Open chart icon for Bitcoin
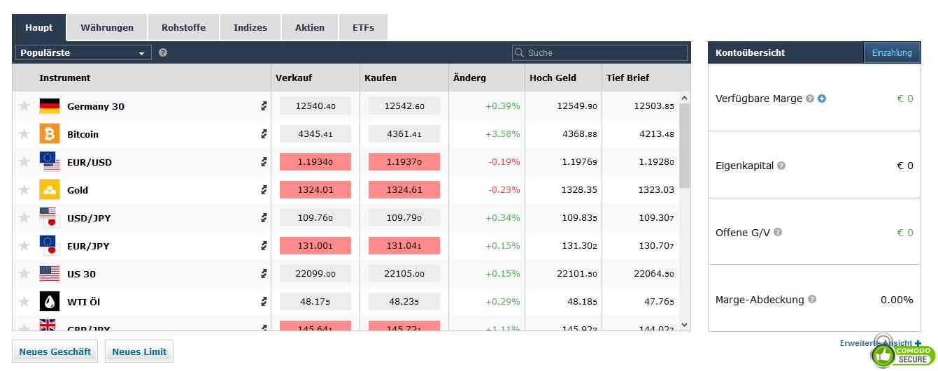 pos(264,134)
